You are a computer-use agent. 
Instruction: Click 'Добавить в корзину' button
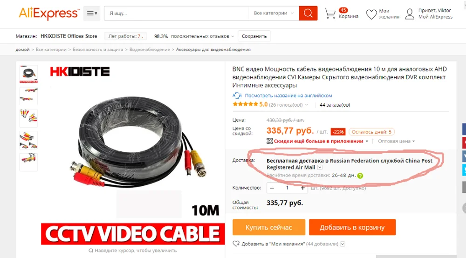[x=352, y=227]
